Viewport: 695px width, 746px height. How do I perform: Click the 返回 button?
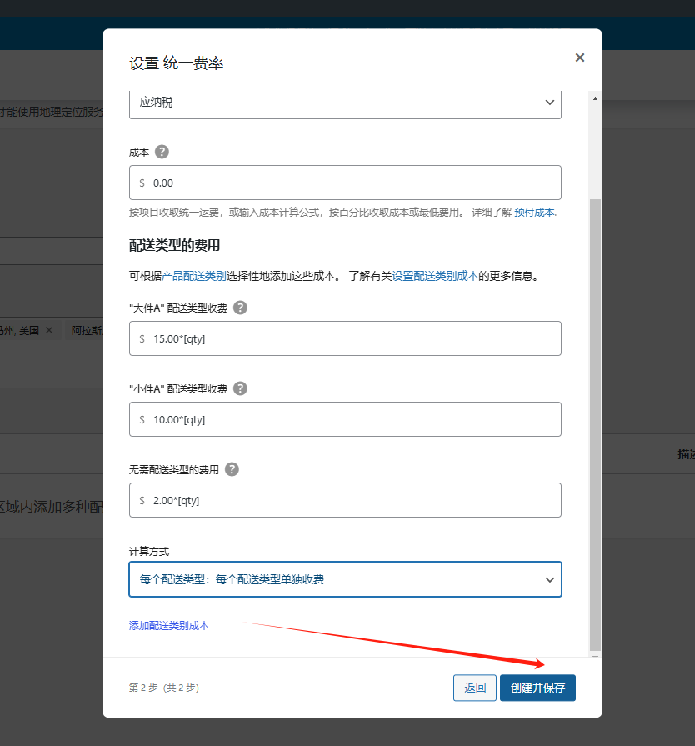[x=474, y=688]
